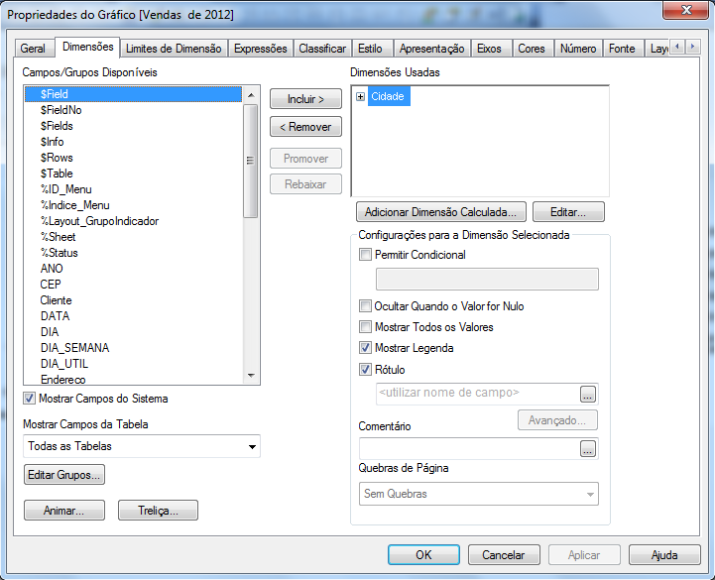Viewport: 715px width, 580px height.
Task: Click the label text field placeholder
Action: point(477,394)
